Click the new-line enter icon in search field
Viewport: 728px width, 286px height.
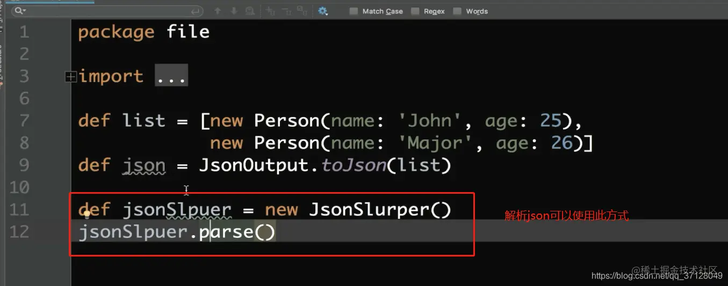point(196,11)
